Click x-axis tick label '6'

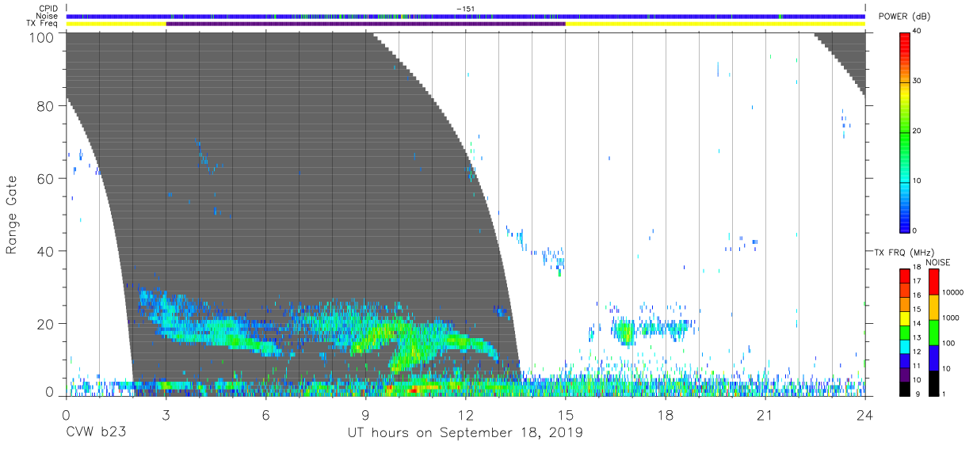[x=265, y=414]
